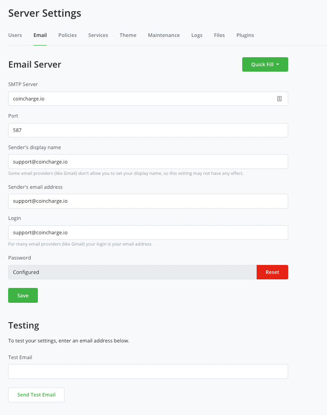This screenshot has height=415, width=327.
Task: Open the Quick Fill dropdown
Action: (265, 64)
